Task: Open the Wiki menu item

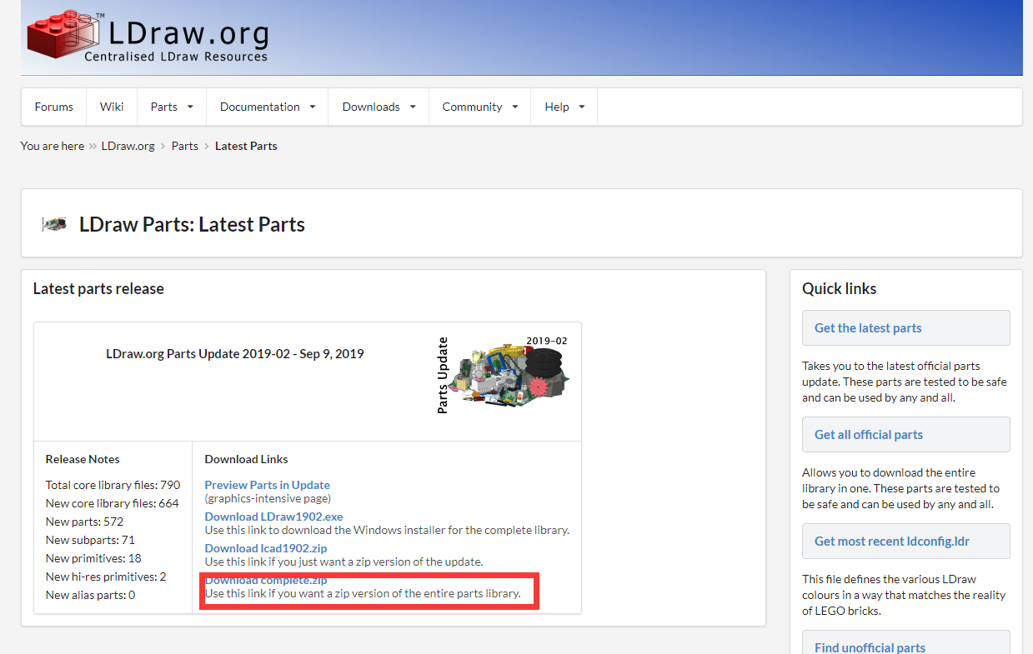Action: coord(112,107)
